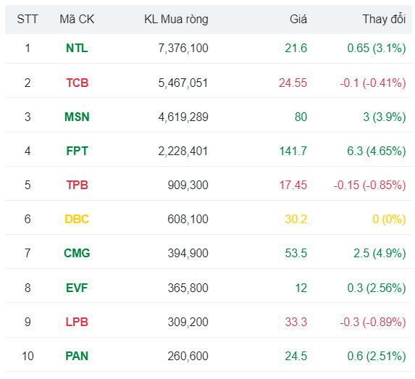
Task: Click the change value 0.6 (2.51%)
Action: [377, 356]
